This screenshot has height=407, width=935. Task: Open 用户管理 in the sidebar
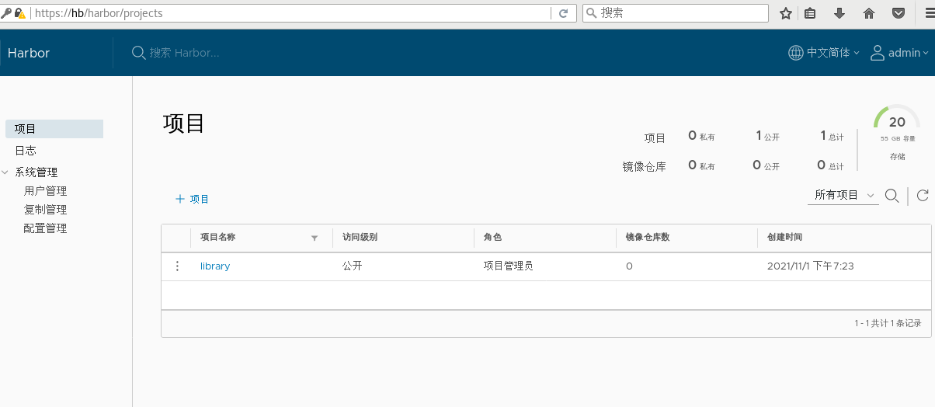[45, 191]
